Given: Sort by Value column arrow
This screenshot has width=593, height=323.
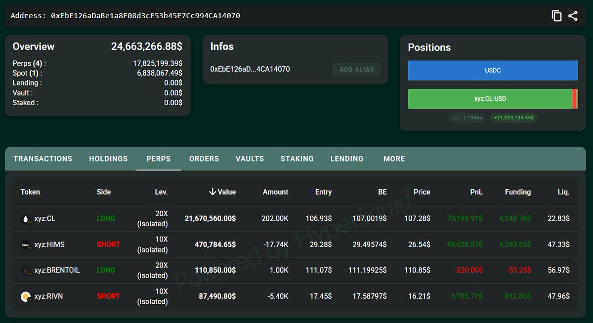Looking at the screenshot, I should [x=212, y=192].
